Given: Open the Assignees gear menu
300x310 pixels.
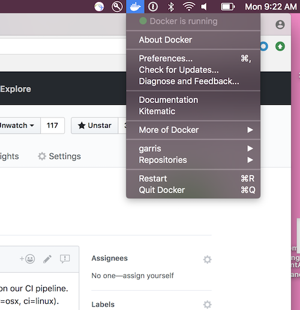Looking at the screenshot, I should [207, 260].
